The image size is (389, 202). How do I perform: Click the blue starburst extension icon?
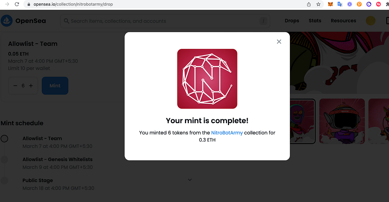point(349,4)
